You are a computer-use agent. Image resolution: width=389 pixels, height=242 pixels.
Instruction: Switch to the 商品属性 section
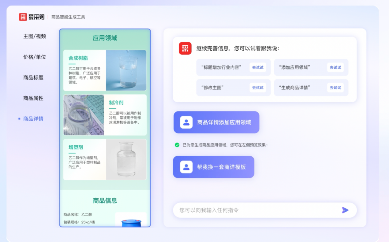33,98
